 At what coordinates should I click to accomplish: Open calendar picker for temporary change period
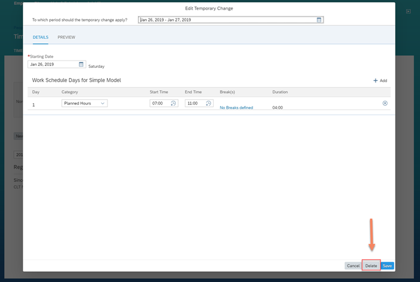319,20
